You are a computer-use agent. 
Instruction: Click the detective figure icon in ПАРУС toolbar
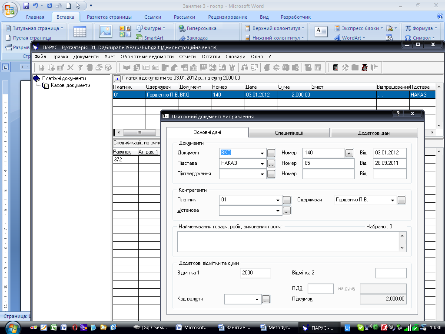[365, 67]
